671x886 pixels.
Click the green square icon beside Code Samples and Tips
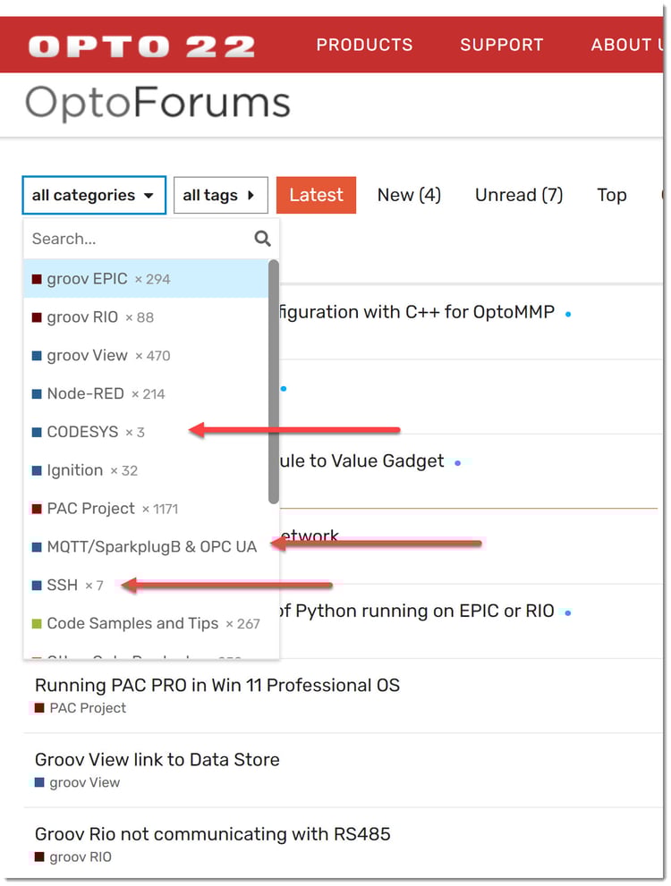pos(37,623)
